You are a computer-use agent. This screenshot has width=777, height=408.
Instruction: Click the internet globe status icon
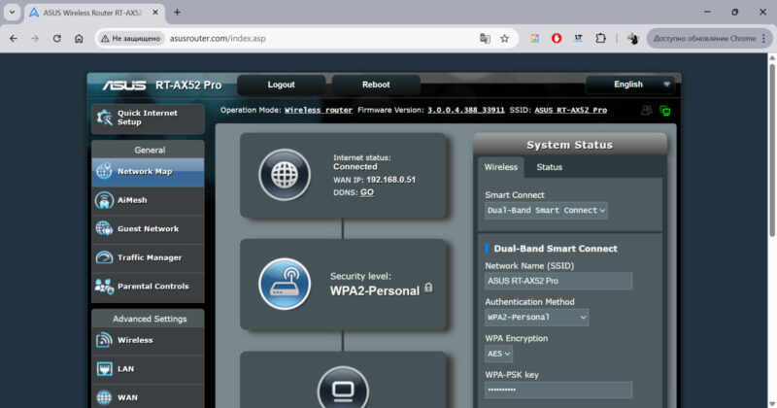point(285,175)
